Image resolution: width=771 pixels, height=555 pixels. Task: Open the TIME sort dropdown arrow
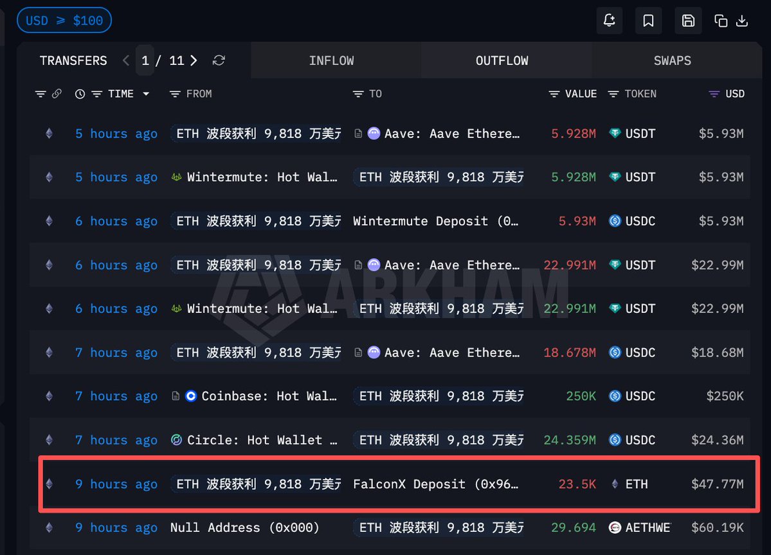(146, 94)
